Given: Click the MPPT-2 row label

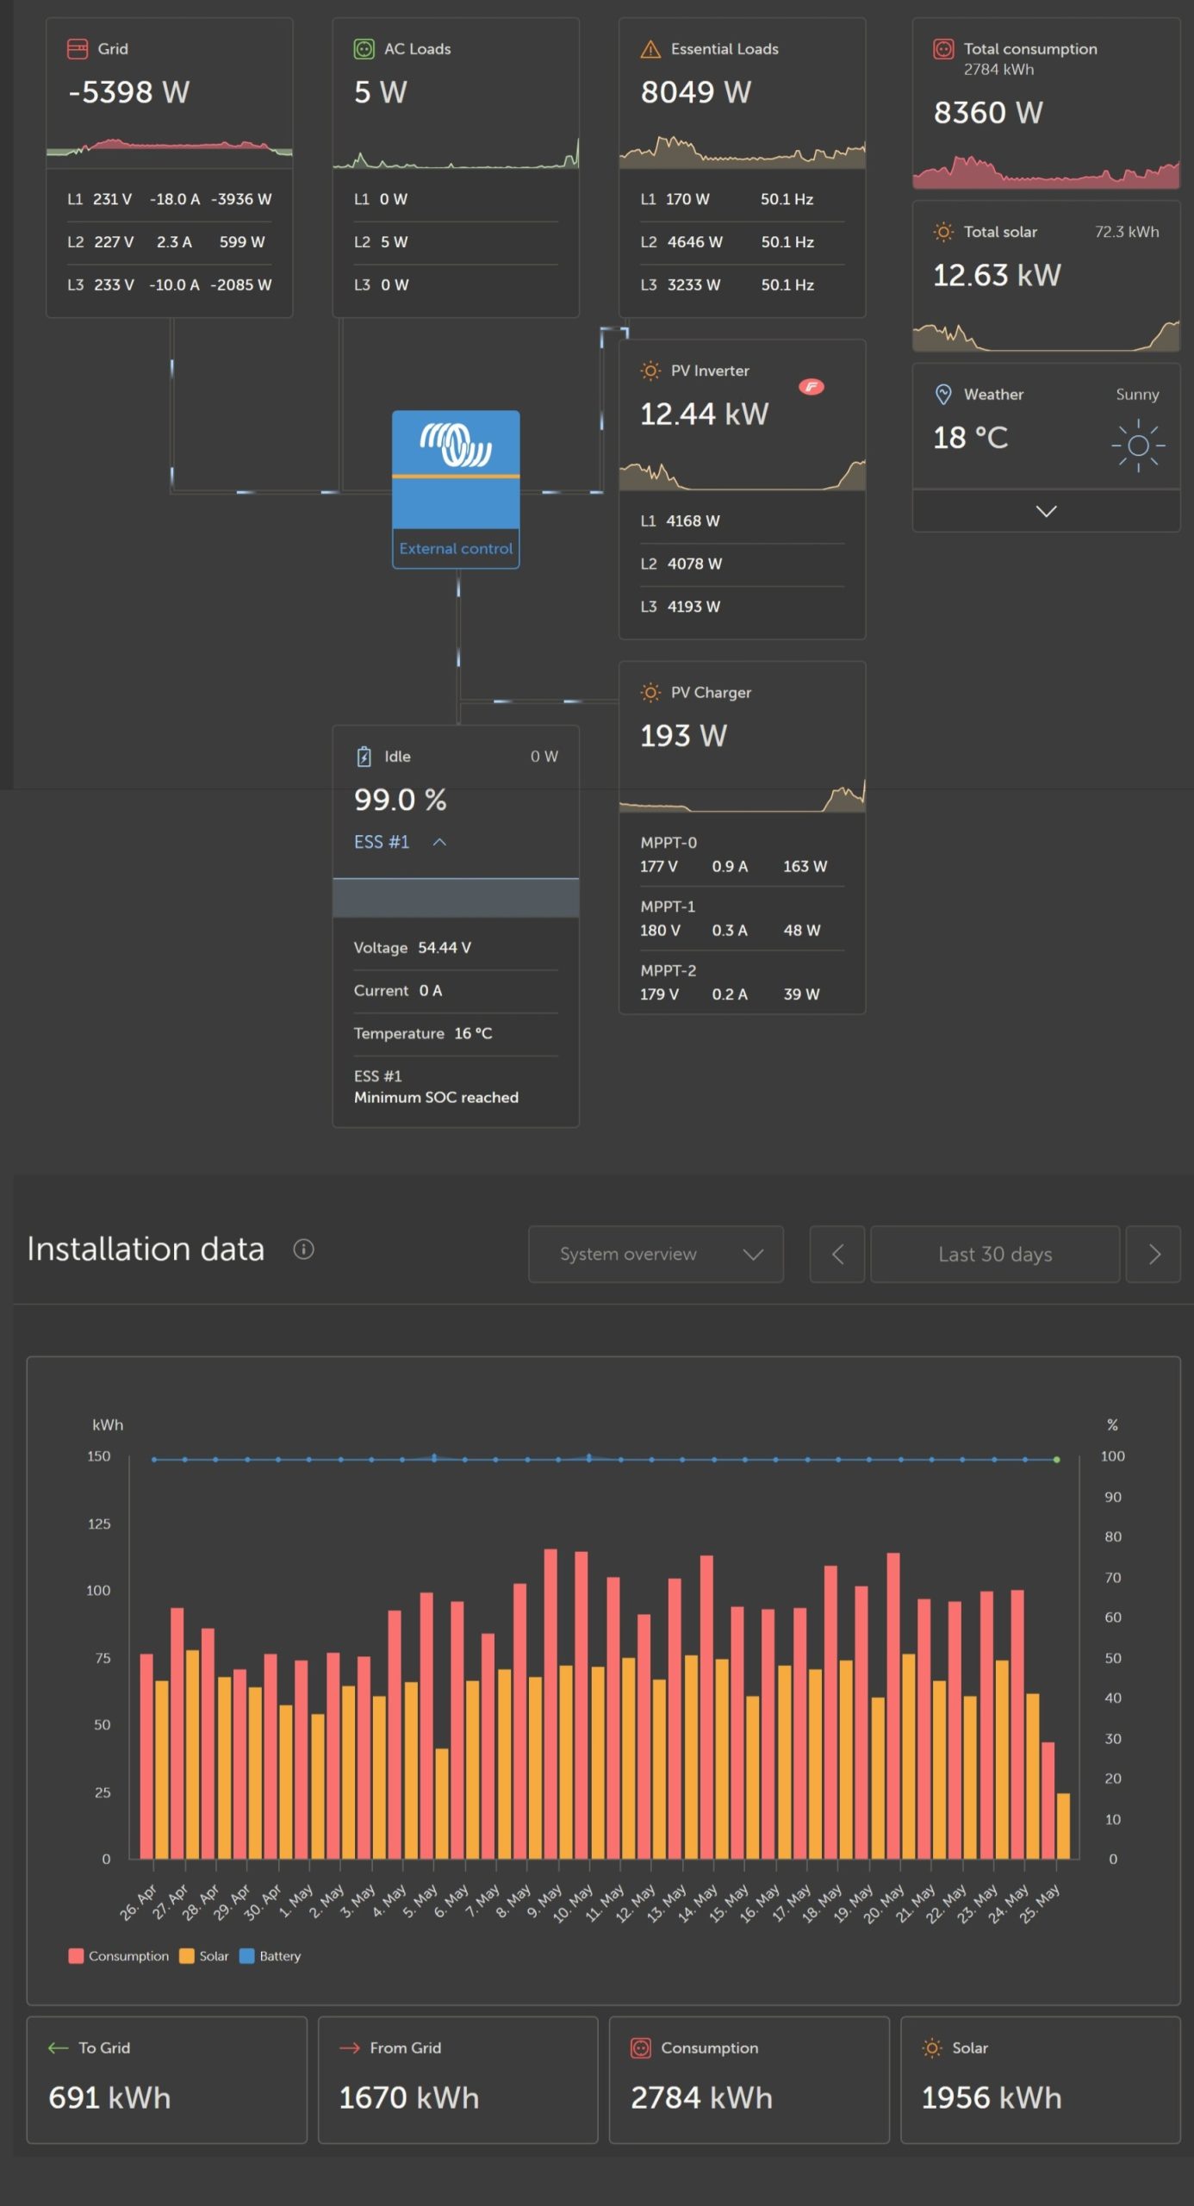Looking at the screenshot, I should (x=669, y=969).
